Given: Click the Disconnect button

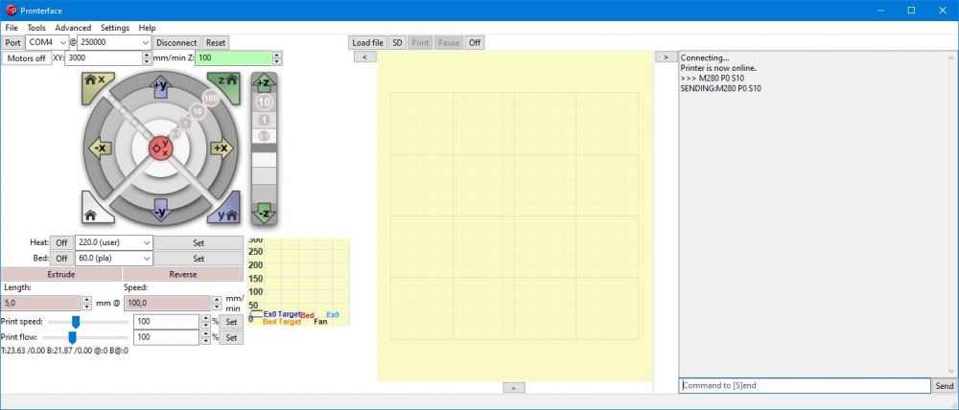Looking at the screenshot, I should coord(176,43).
